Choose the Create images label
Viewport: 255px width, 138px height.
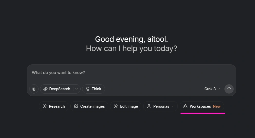(92, 106)
